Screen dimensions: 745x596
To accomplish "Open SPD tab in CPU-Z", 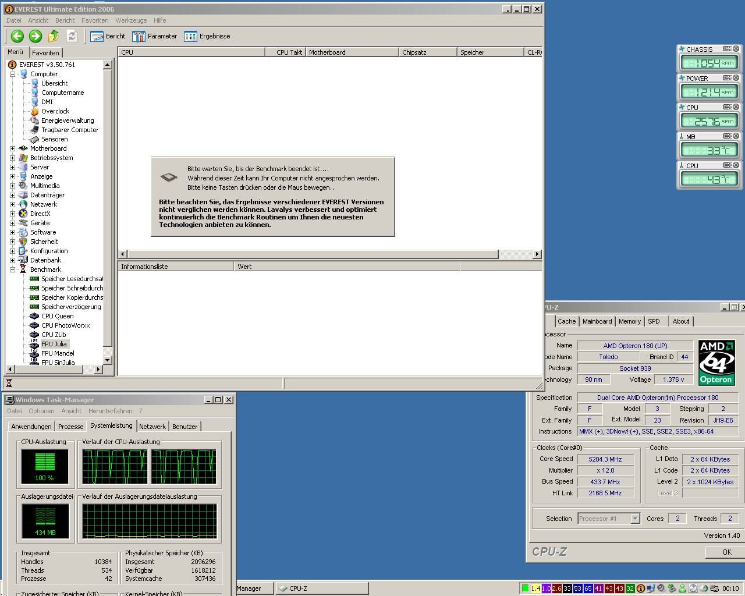I will coord(654,321).
